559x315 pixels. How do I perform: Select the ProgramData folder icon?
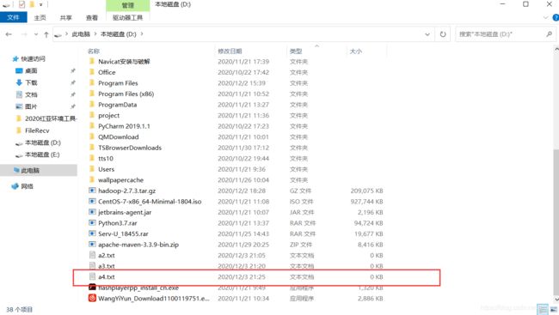[92, 105]
